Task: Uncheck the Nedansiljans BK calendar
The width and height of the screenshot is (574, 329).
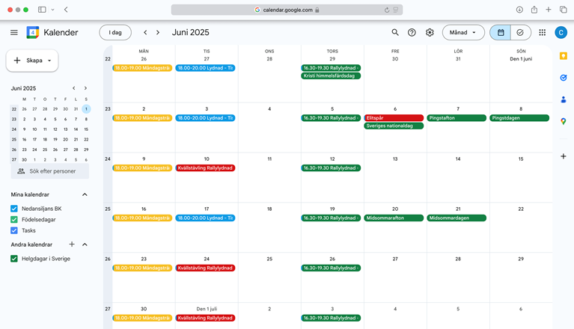Action: [14, 209]
